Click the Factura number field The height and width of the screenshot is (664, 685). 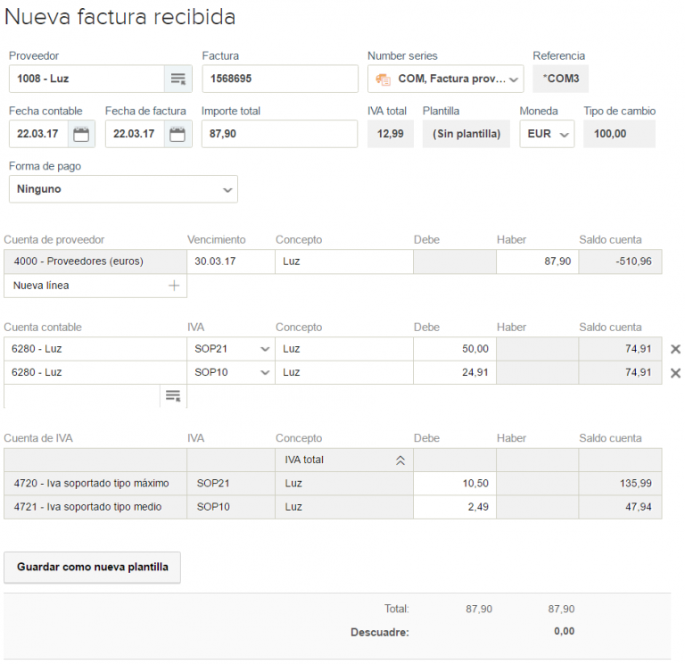(279, 79)
